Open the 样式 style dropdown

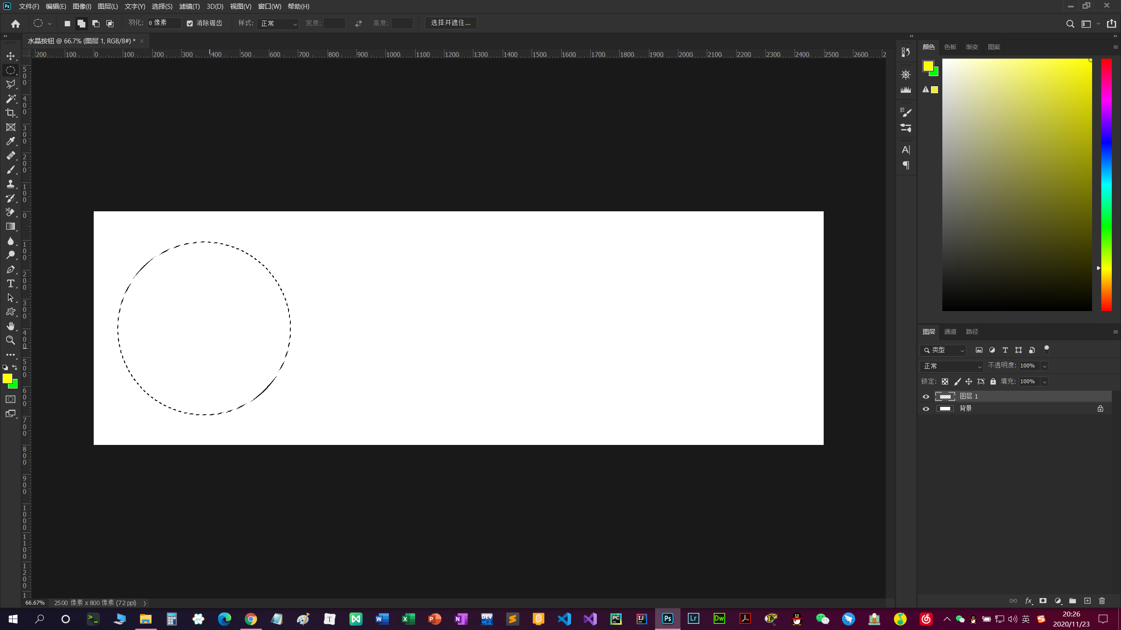point(278,24)
